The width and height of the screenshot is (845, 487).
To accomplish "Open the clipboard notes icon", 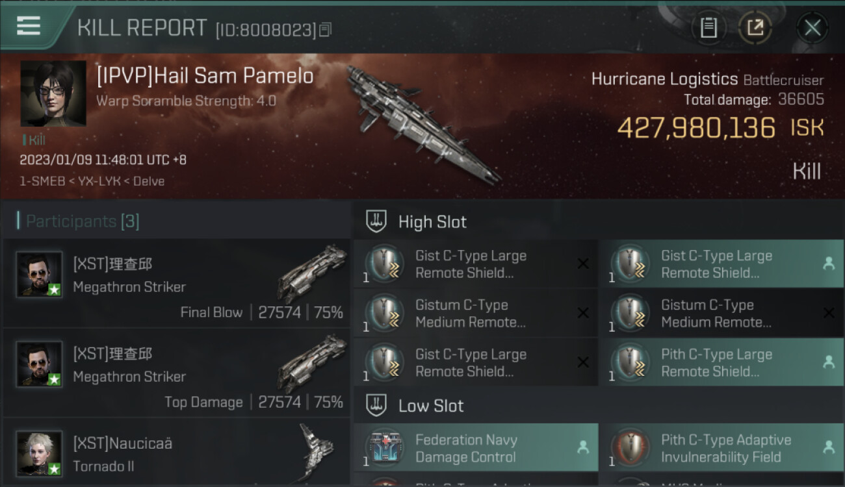I will pos(708,28).
